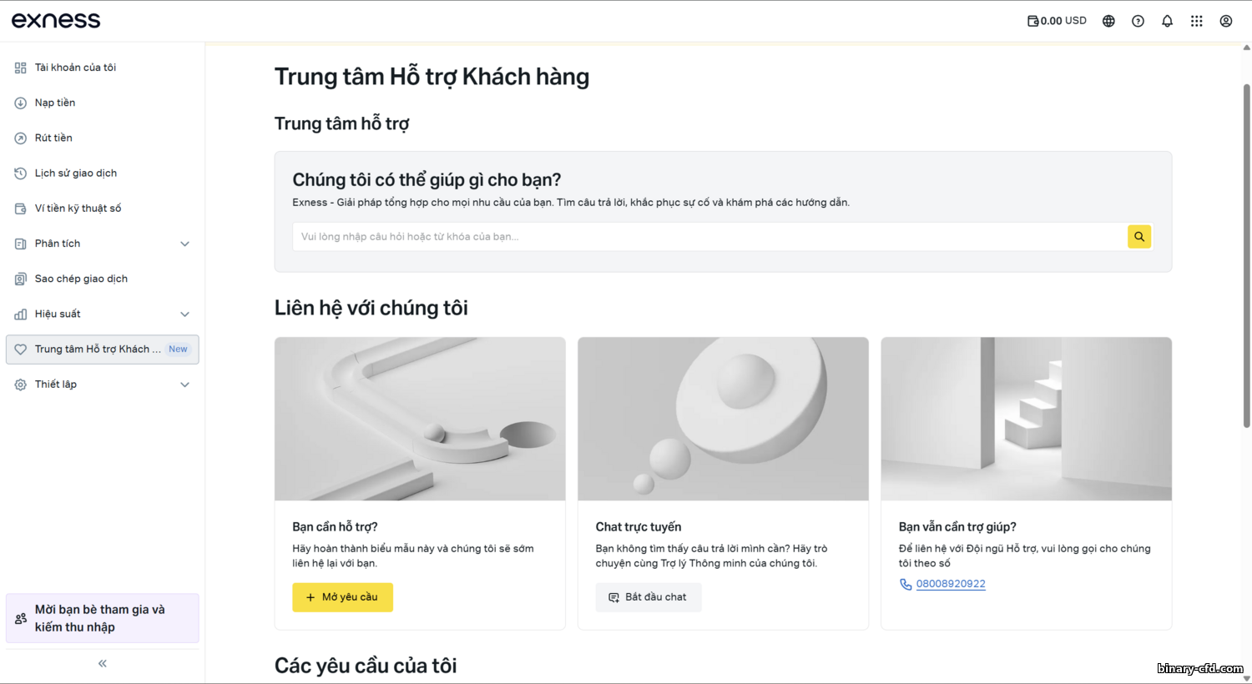
Task: Open the user profile icon
Action: click(1225, 22)
